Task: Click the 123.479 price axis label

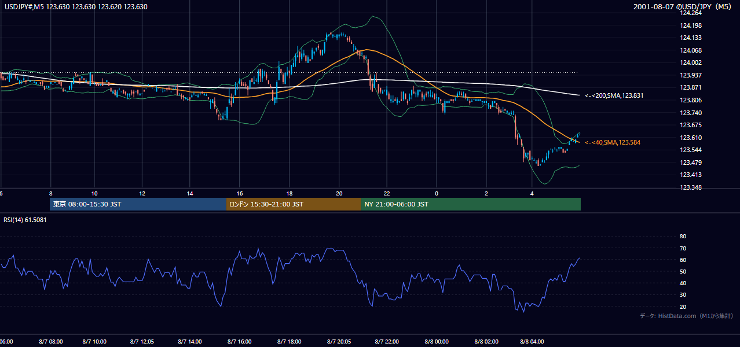Action: 690,163
